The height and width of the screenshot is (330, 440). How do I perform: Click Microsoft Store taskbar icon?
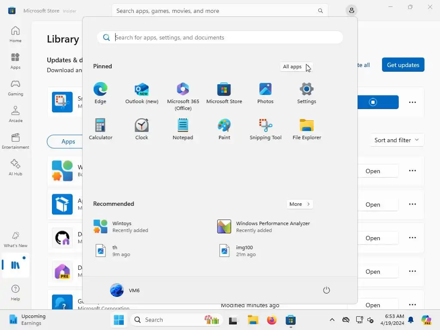pyautogui.click(x=290, y=320)
